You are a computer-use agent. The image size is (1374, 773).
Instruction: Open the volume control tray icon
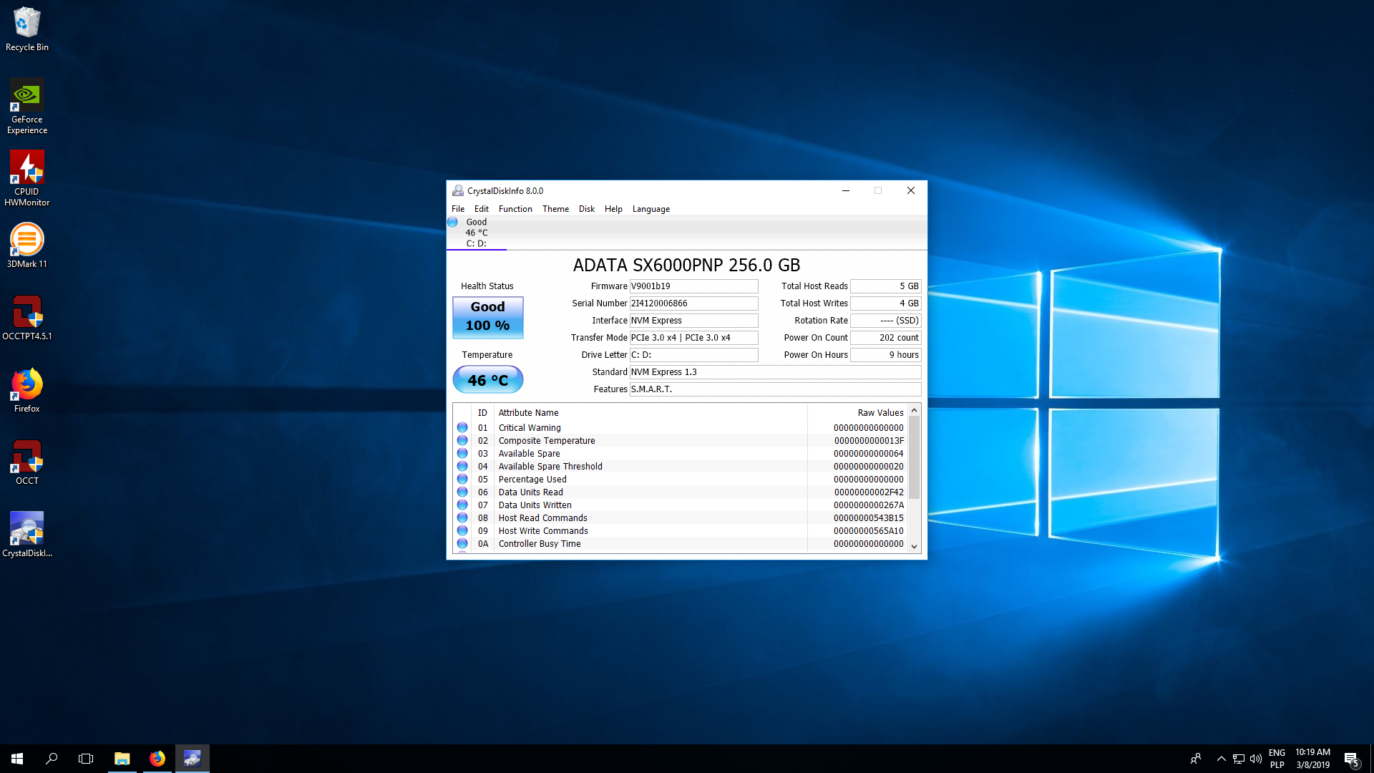point(1256,759)
